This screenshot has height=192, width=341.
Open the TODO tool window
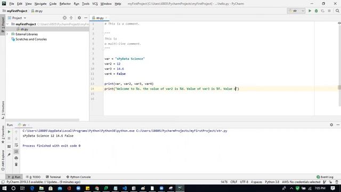pyautogui.click(x=33, y=177)
